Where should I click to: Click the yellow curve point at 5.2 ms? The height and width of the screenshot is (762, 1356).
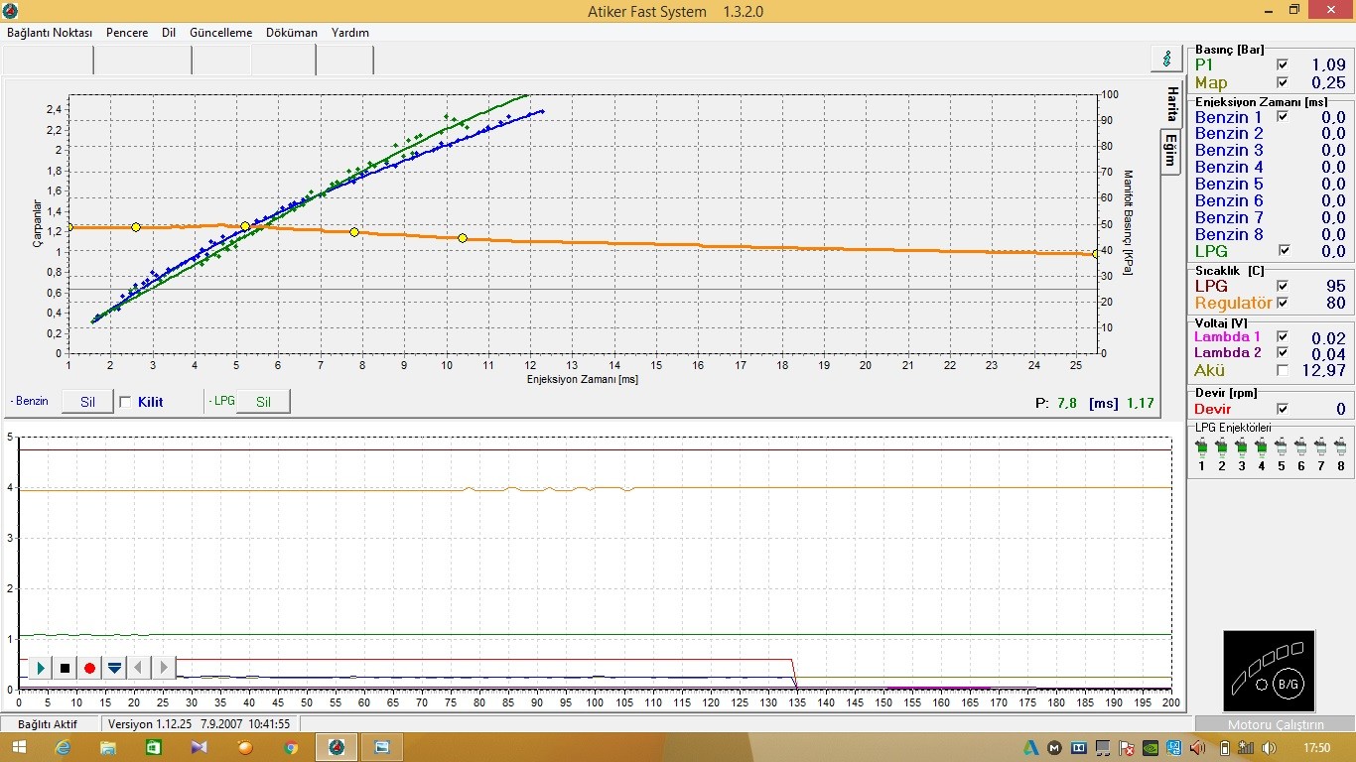point(245,226)
